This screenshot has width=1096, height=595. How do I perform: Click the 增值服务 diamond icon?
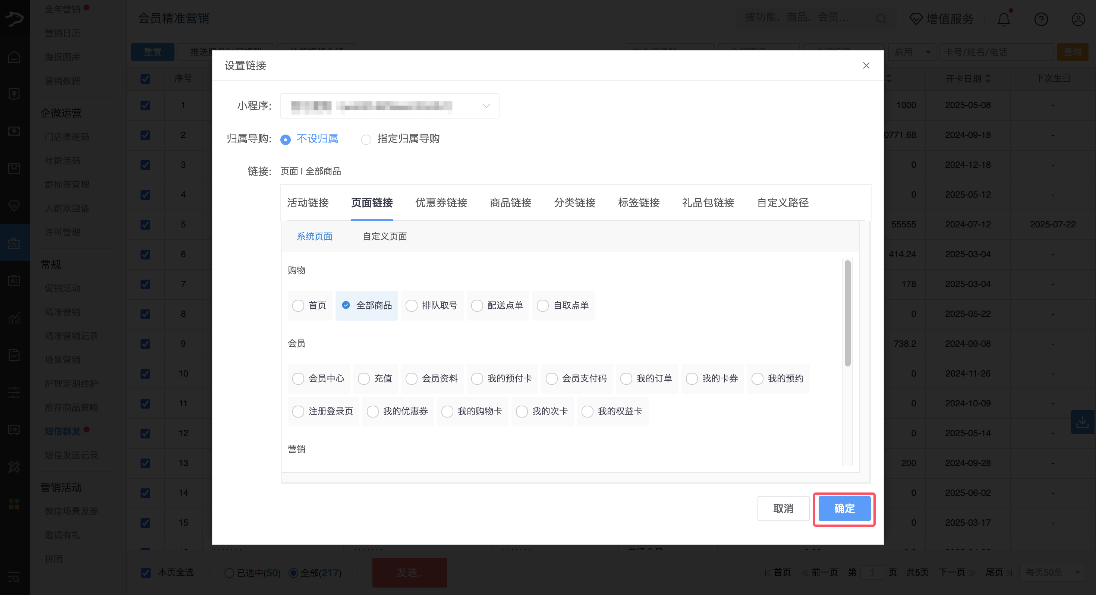pos(916,19)
